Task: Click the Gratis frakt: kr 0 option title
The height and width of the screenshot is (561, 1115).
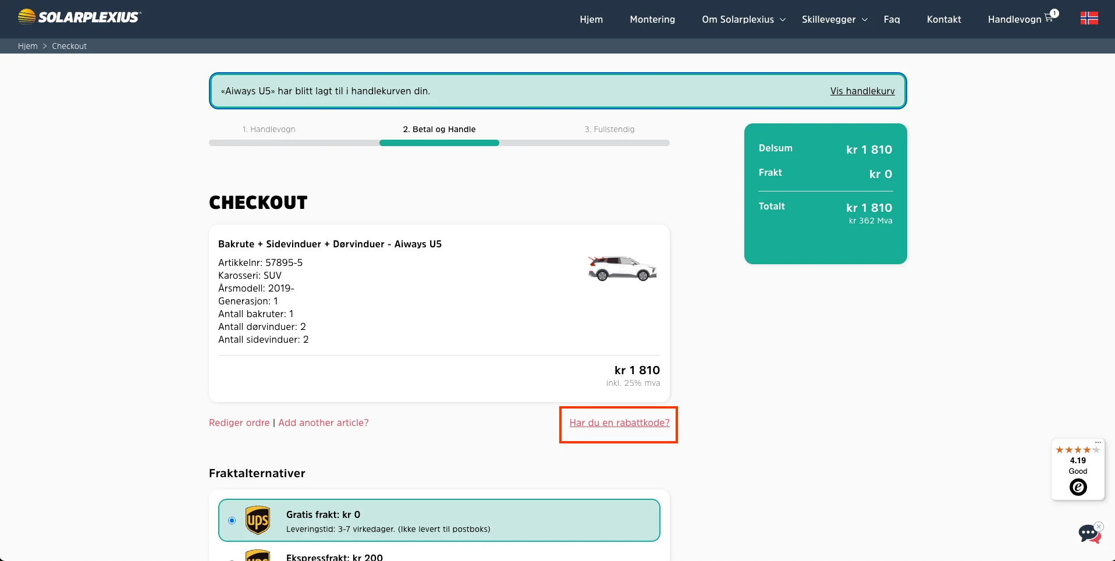Action: 323,514
